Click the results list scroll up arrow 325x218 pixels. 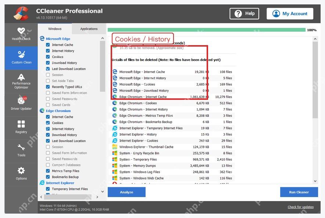[x=315, y=39]
